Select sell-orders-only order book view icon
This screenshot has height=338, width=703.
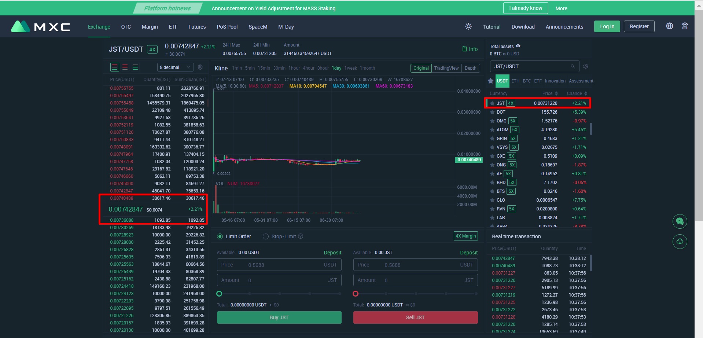click(x=125, y=67)
